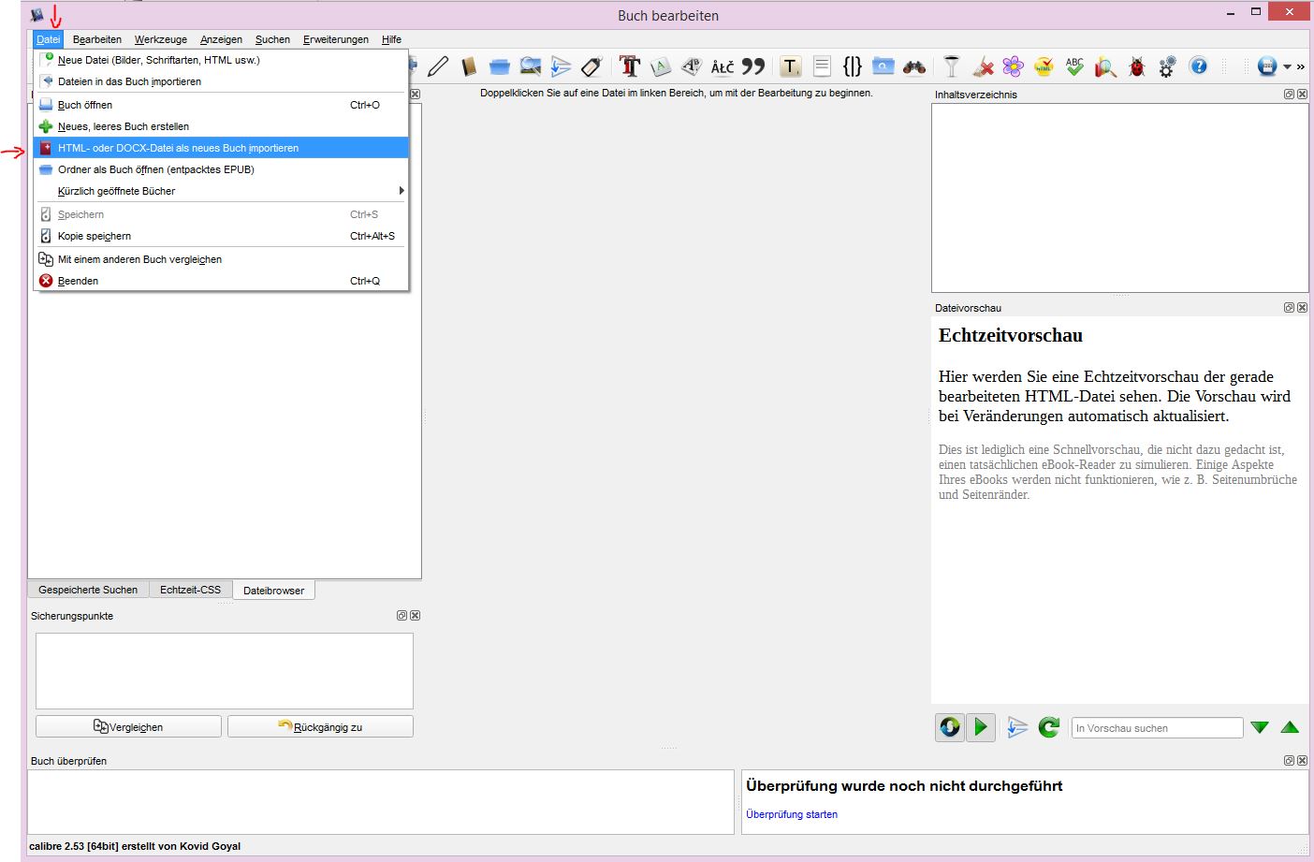Click the red ladybug icon
This screenshot has width=1314, height=862.
pyautogui.click(x=1137, y=66)
